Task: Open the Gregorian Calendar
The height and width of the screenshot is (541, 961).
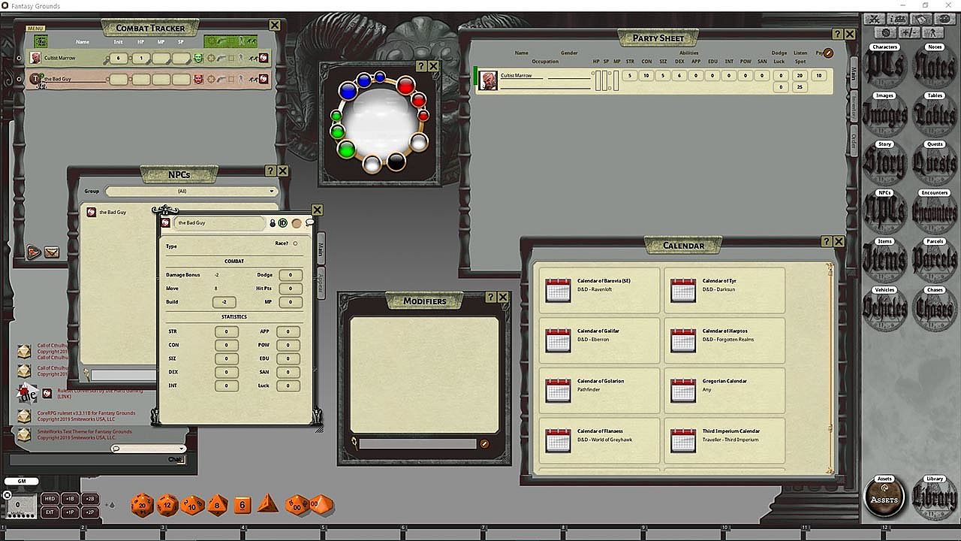Action: tap(725, 390)
